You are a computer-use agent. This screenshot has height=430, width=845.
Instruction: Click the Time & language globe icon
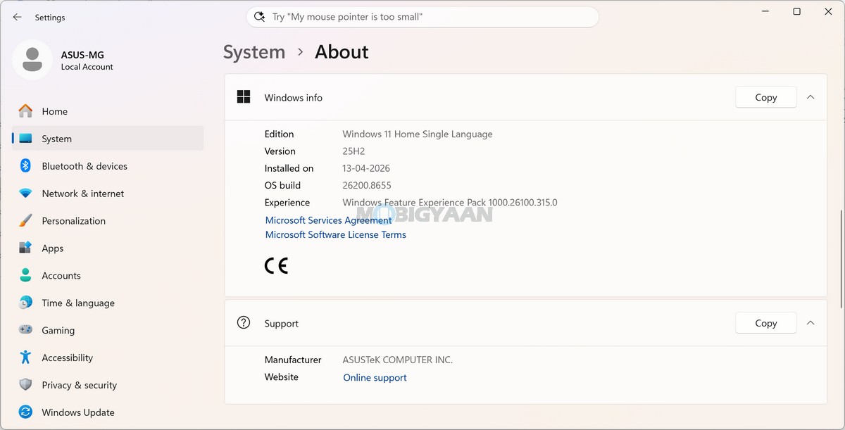[25, 303]
